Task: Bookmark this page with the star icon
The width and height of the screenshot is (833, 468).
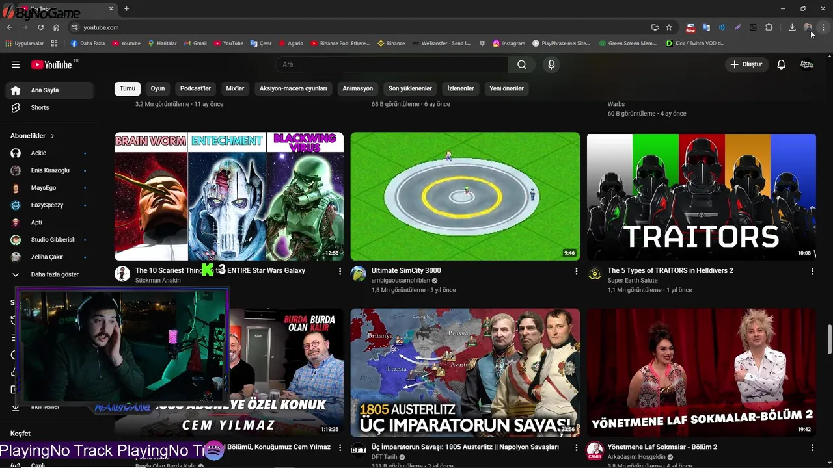Action: pyautogui.click(x=669, y=27)
